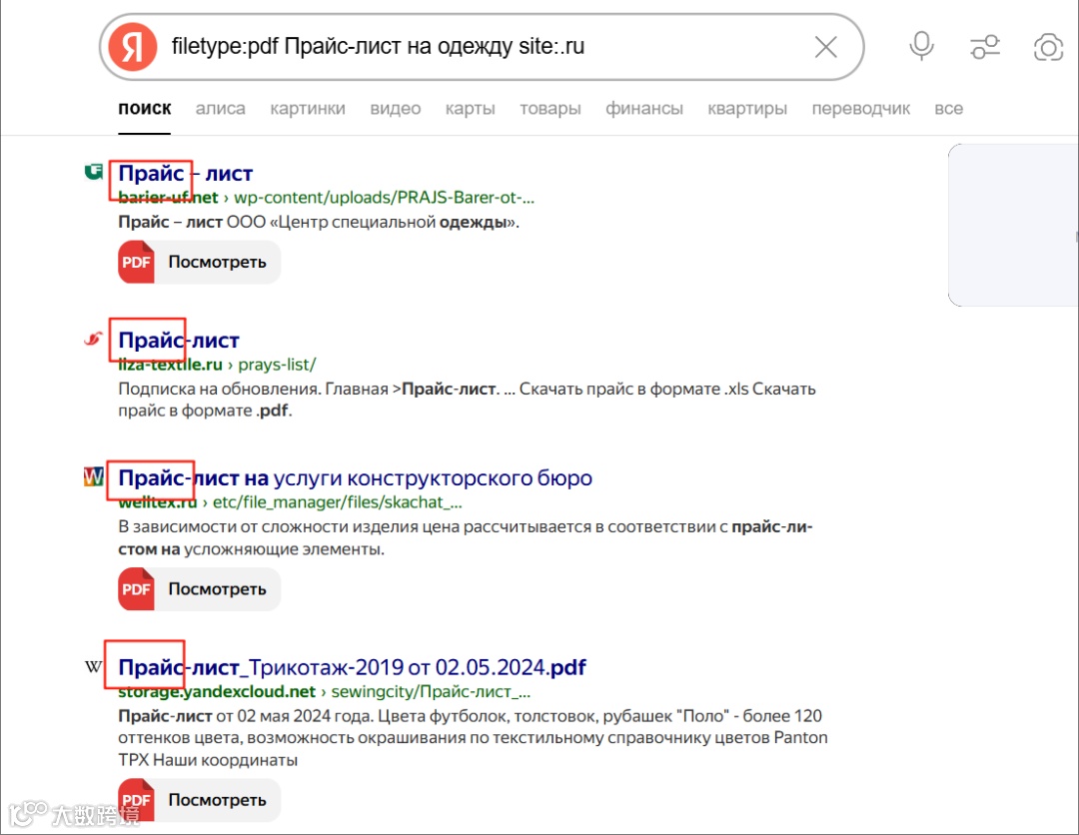1079x835 pixels.
Task: Focus the search query input field
Action: [482, 47]
